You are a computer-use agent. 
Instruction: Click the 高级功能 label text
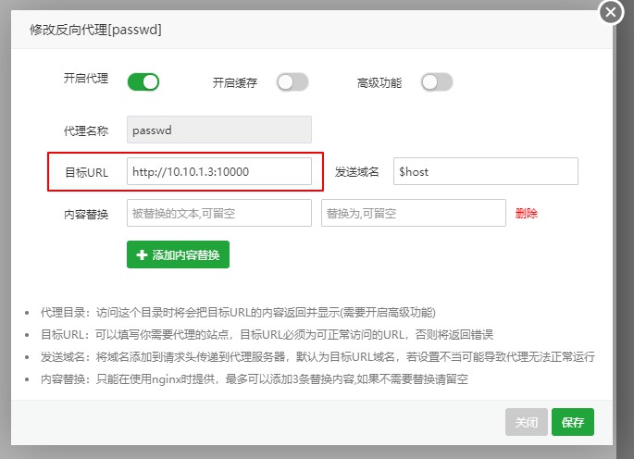point(379,82)
